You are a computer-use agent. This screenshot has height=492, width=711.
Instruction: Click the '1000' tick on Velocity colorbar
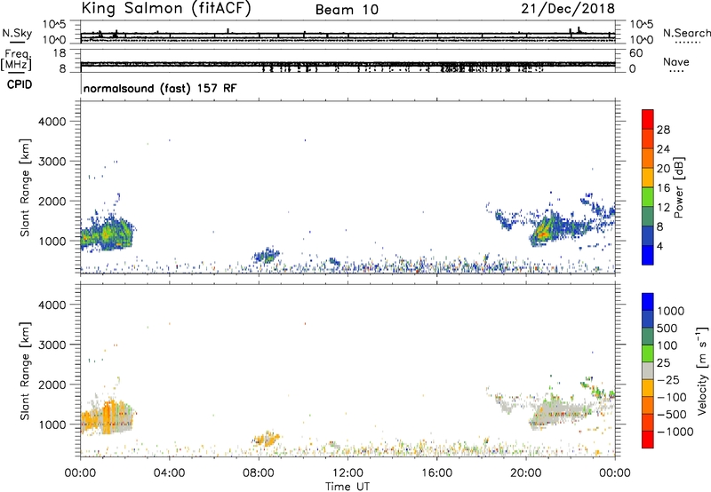(671, 311)
